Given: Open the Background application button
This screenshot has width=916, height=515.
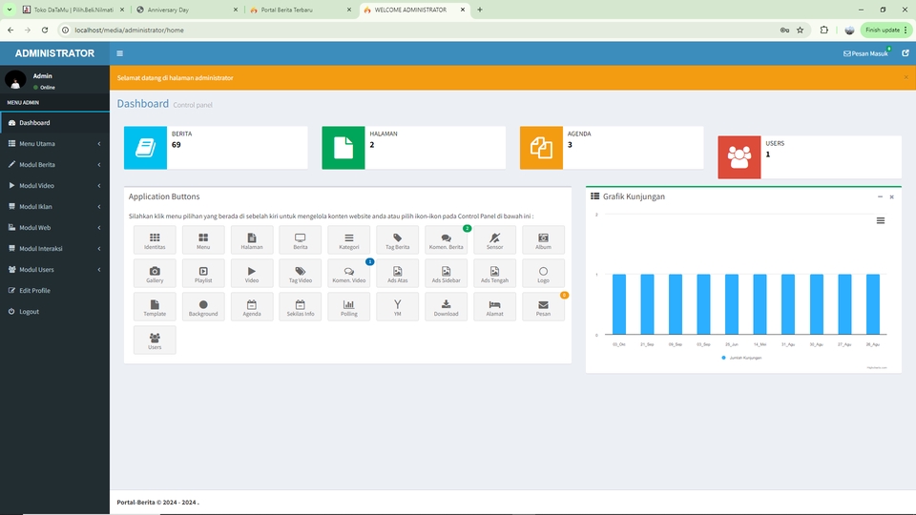Looking at the screenshot, I should coord(202,306).
